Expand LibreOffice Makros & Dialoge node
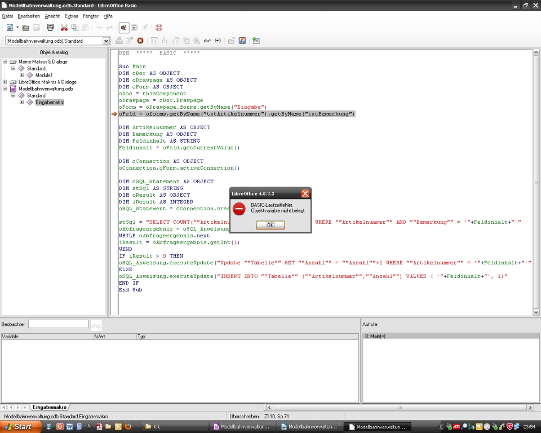The height and width of the screenshot is (433, 541). 5,82
